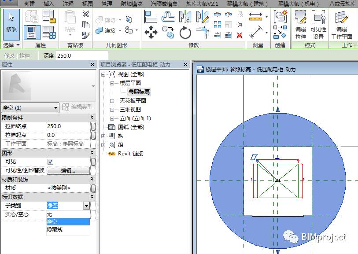Click the 编辑... button for visibility override
The image size is (358, 254).
point(68,170)
